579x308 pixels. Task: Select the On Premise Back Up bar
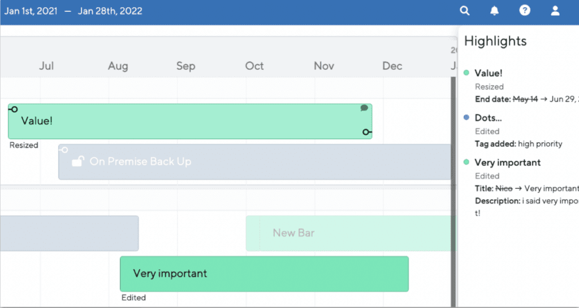255,162
